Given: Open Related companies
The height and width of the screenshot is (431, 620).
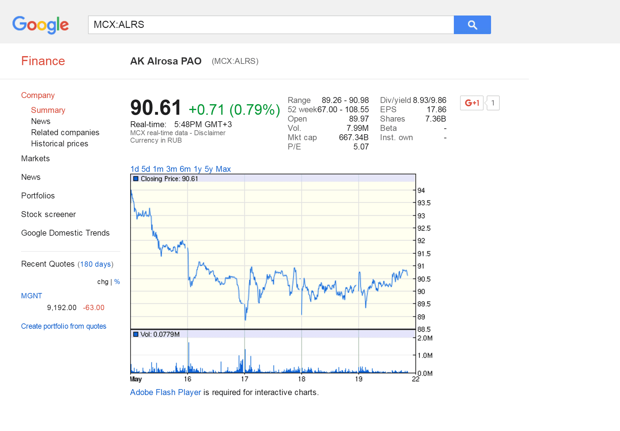Looking at the screenshot, I should pos(65,132).
